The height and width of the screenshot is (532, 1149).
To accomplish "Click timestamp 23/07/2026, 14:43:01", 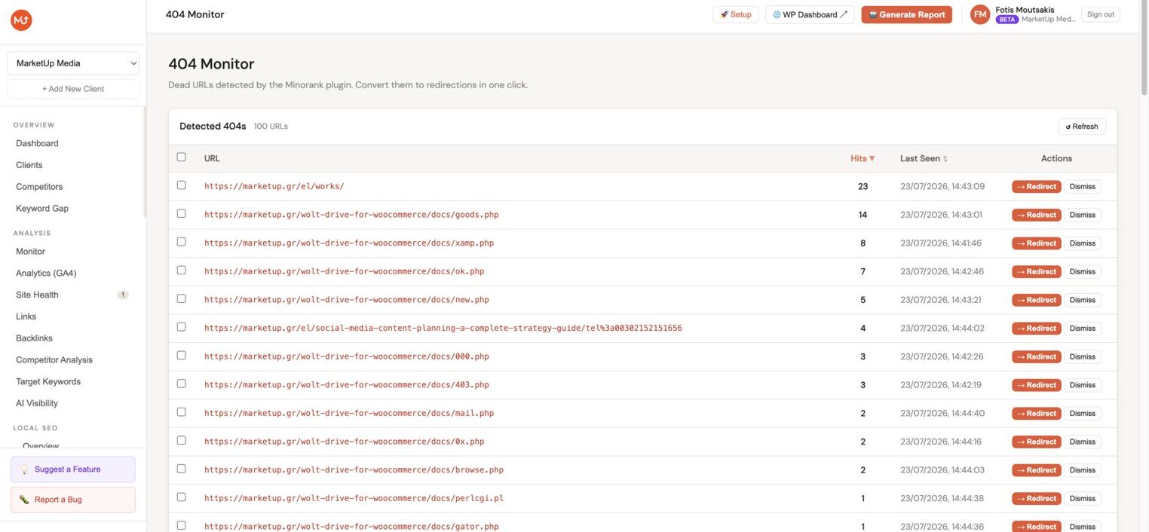I will (942, 215).
